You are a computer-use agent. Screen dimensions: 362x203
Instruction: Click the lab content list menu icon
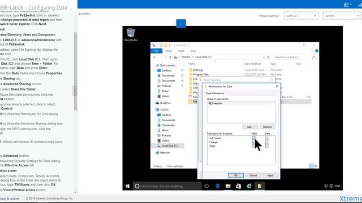(x=347, y=5)
